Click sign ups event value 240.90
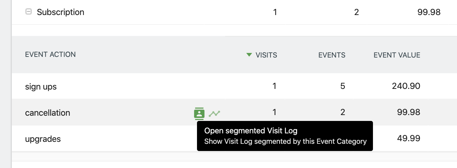The image size is (457, 168). (406, 86)
